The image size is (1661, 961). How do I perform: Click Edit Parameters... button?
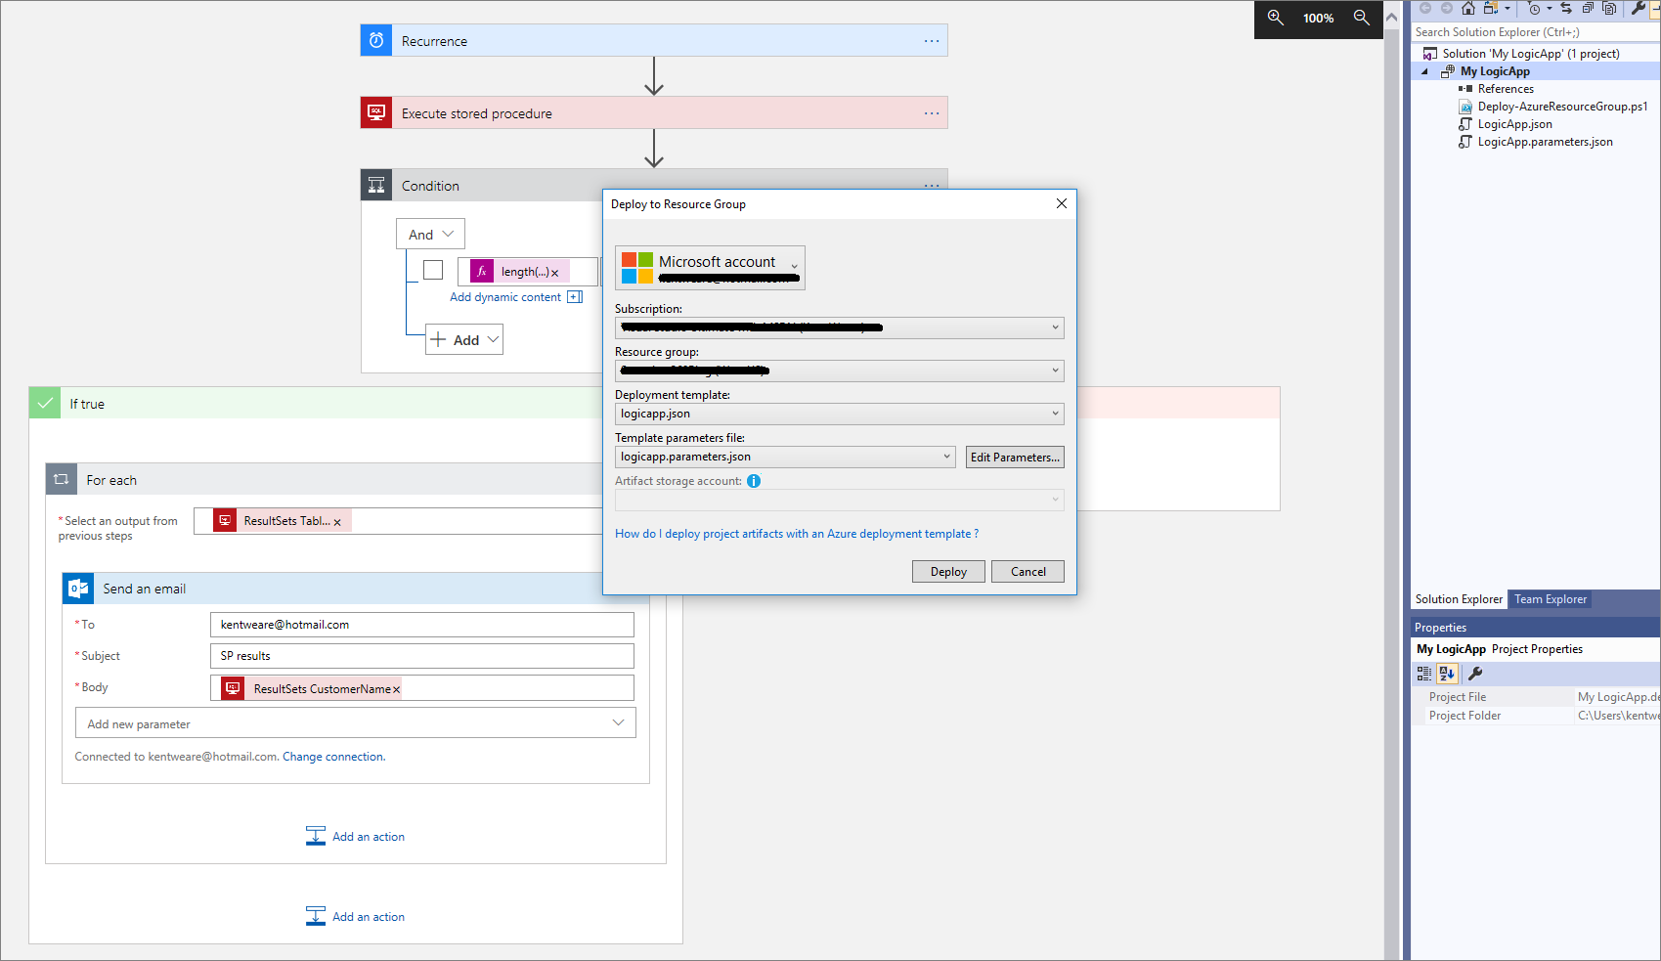click(x=1015, y=458)
